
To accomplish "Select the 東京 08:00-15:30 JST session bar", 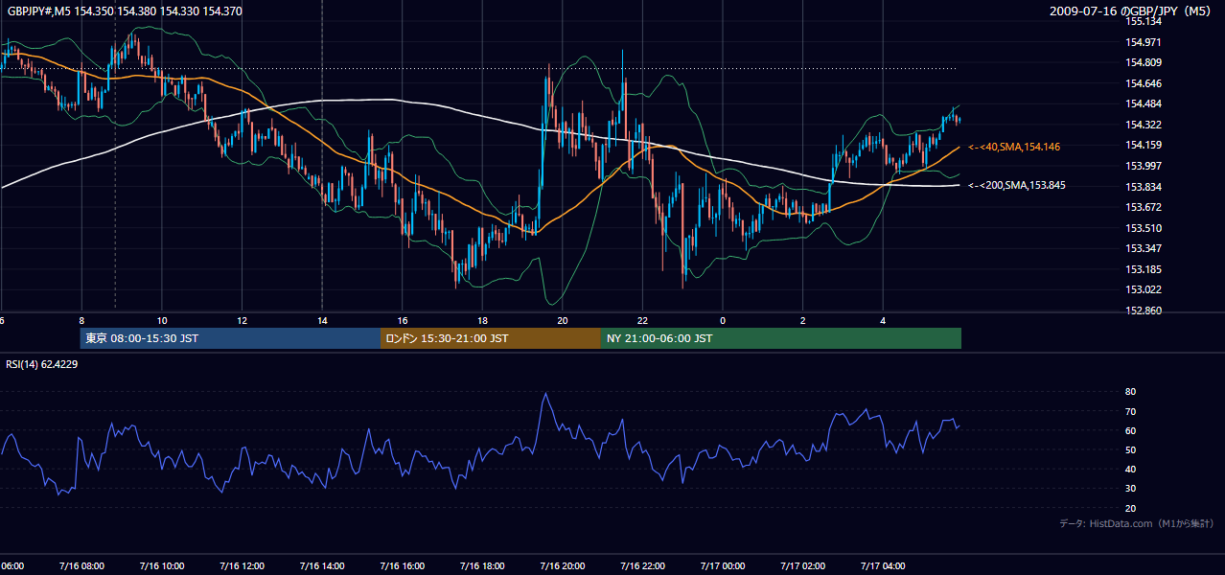I will [230, 338].
